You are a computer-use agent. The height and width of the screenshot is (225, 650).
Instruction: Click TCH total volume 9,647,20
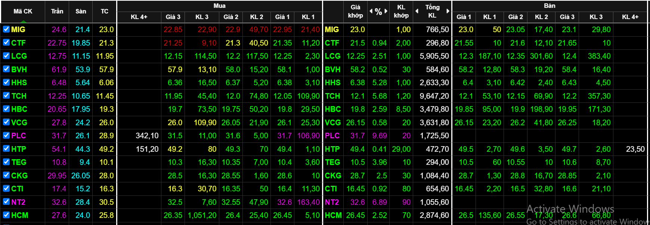434,96
